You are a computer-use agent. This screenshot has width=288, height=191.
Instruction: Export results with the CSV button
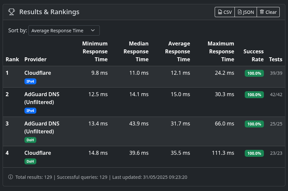[225, 12]
